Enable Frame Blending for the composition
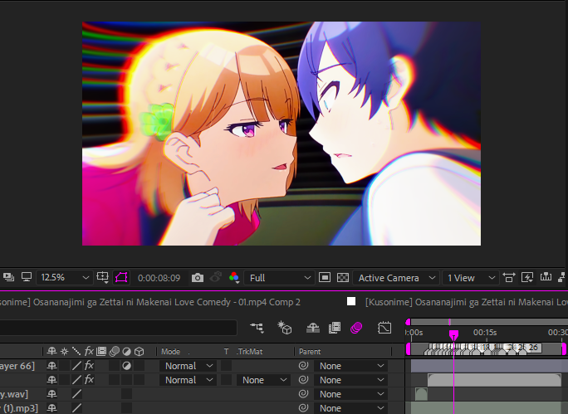This screenshot has width=568, height=414. coord(335,328)
